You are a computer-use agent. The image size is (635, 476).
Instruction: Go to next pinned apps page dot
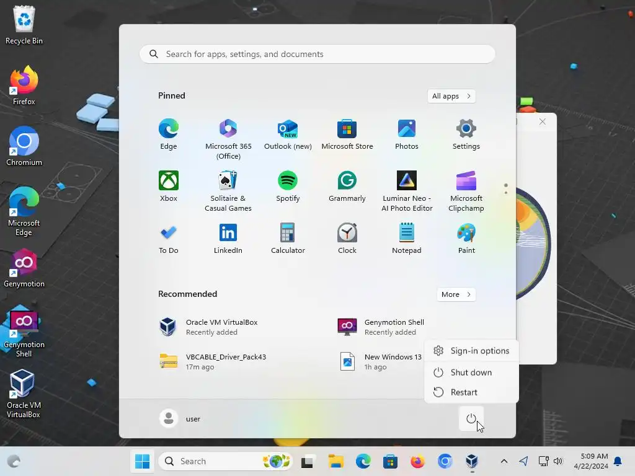[506, 192]
